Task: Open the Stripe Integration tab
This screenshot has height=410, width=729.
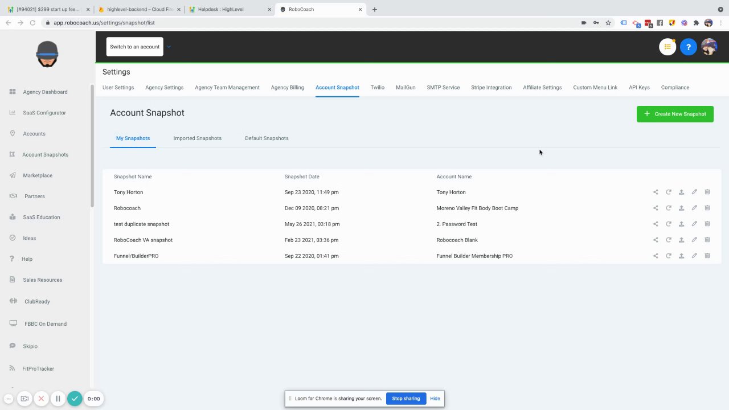Action: pyautogui.click(x=492, y=88)
